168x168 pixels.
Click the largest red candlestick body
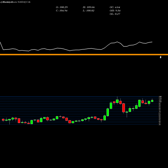click(124, 108)
